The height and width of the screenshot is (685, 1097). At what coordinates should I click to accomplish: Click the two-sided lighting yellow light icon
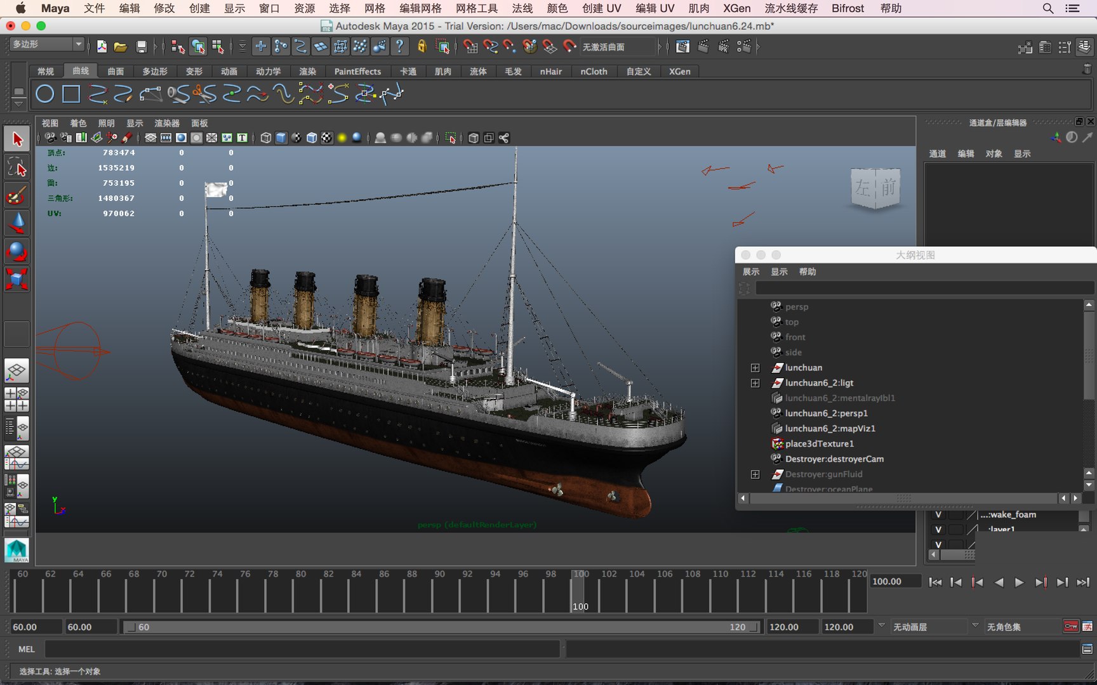[342, 138]
